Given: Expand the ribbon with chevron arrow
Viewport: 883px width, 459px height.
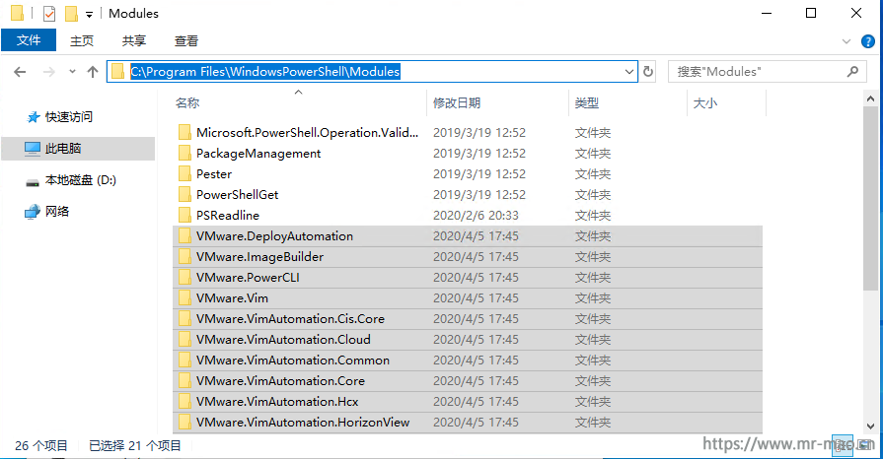Looking at the screenshot, I should [846, 41].
